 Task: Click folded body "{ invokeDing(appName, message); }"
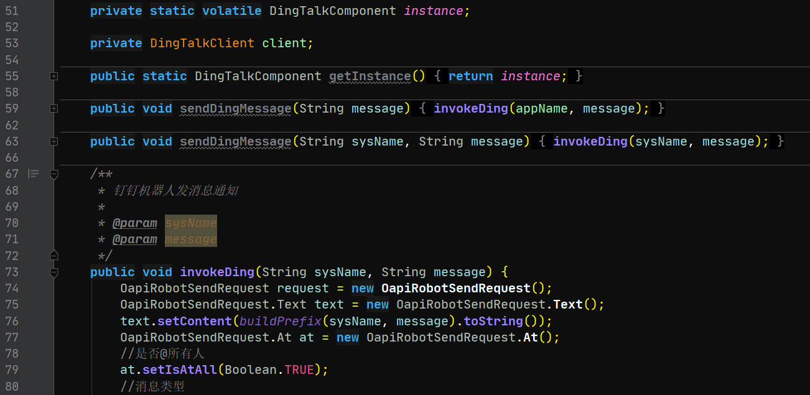click(542, 108)
